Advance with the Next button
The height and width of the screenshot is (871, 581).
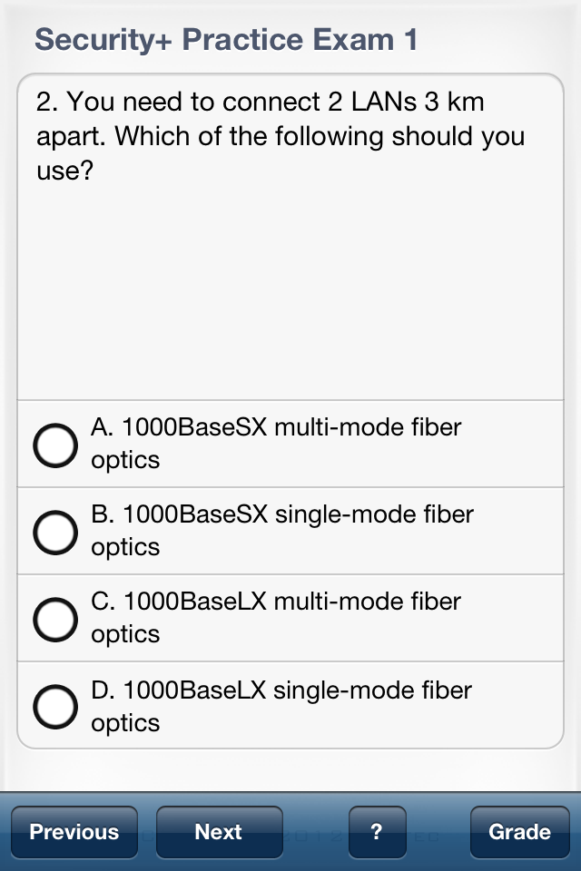pos(219,832)
